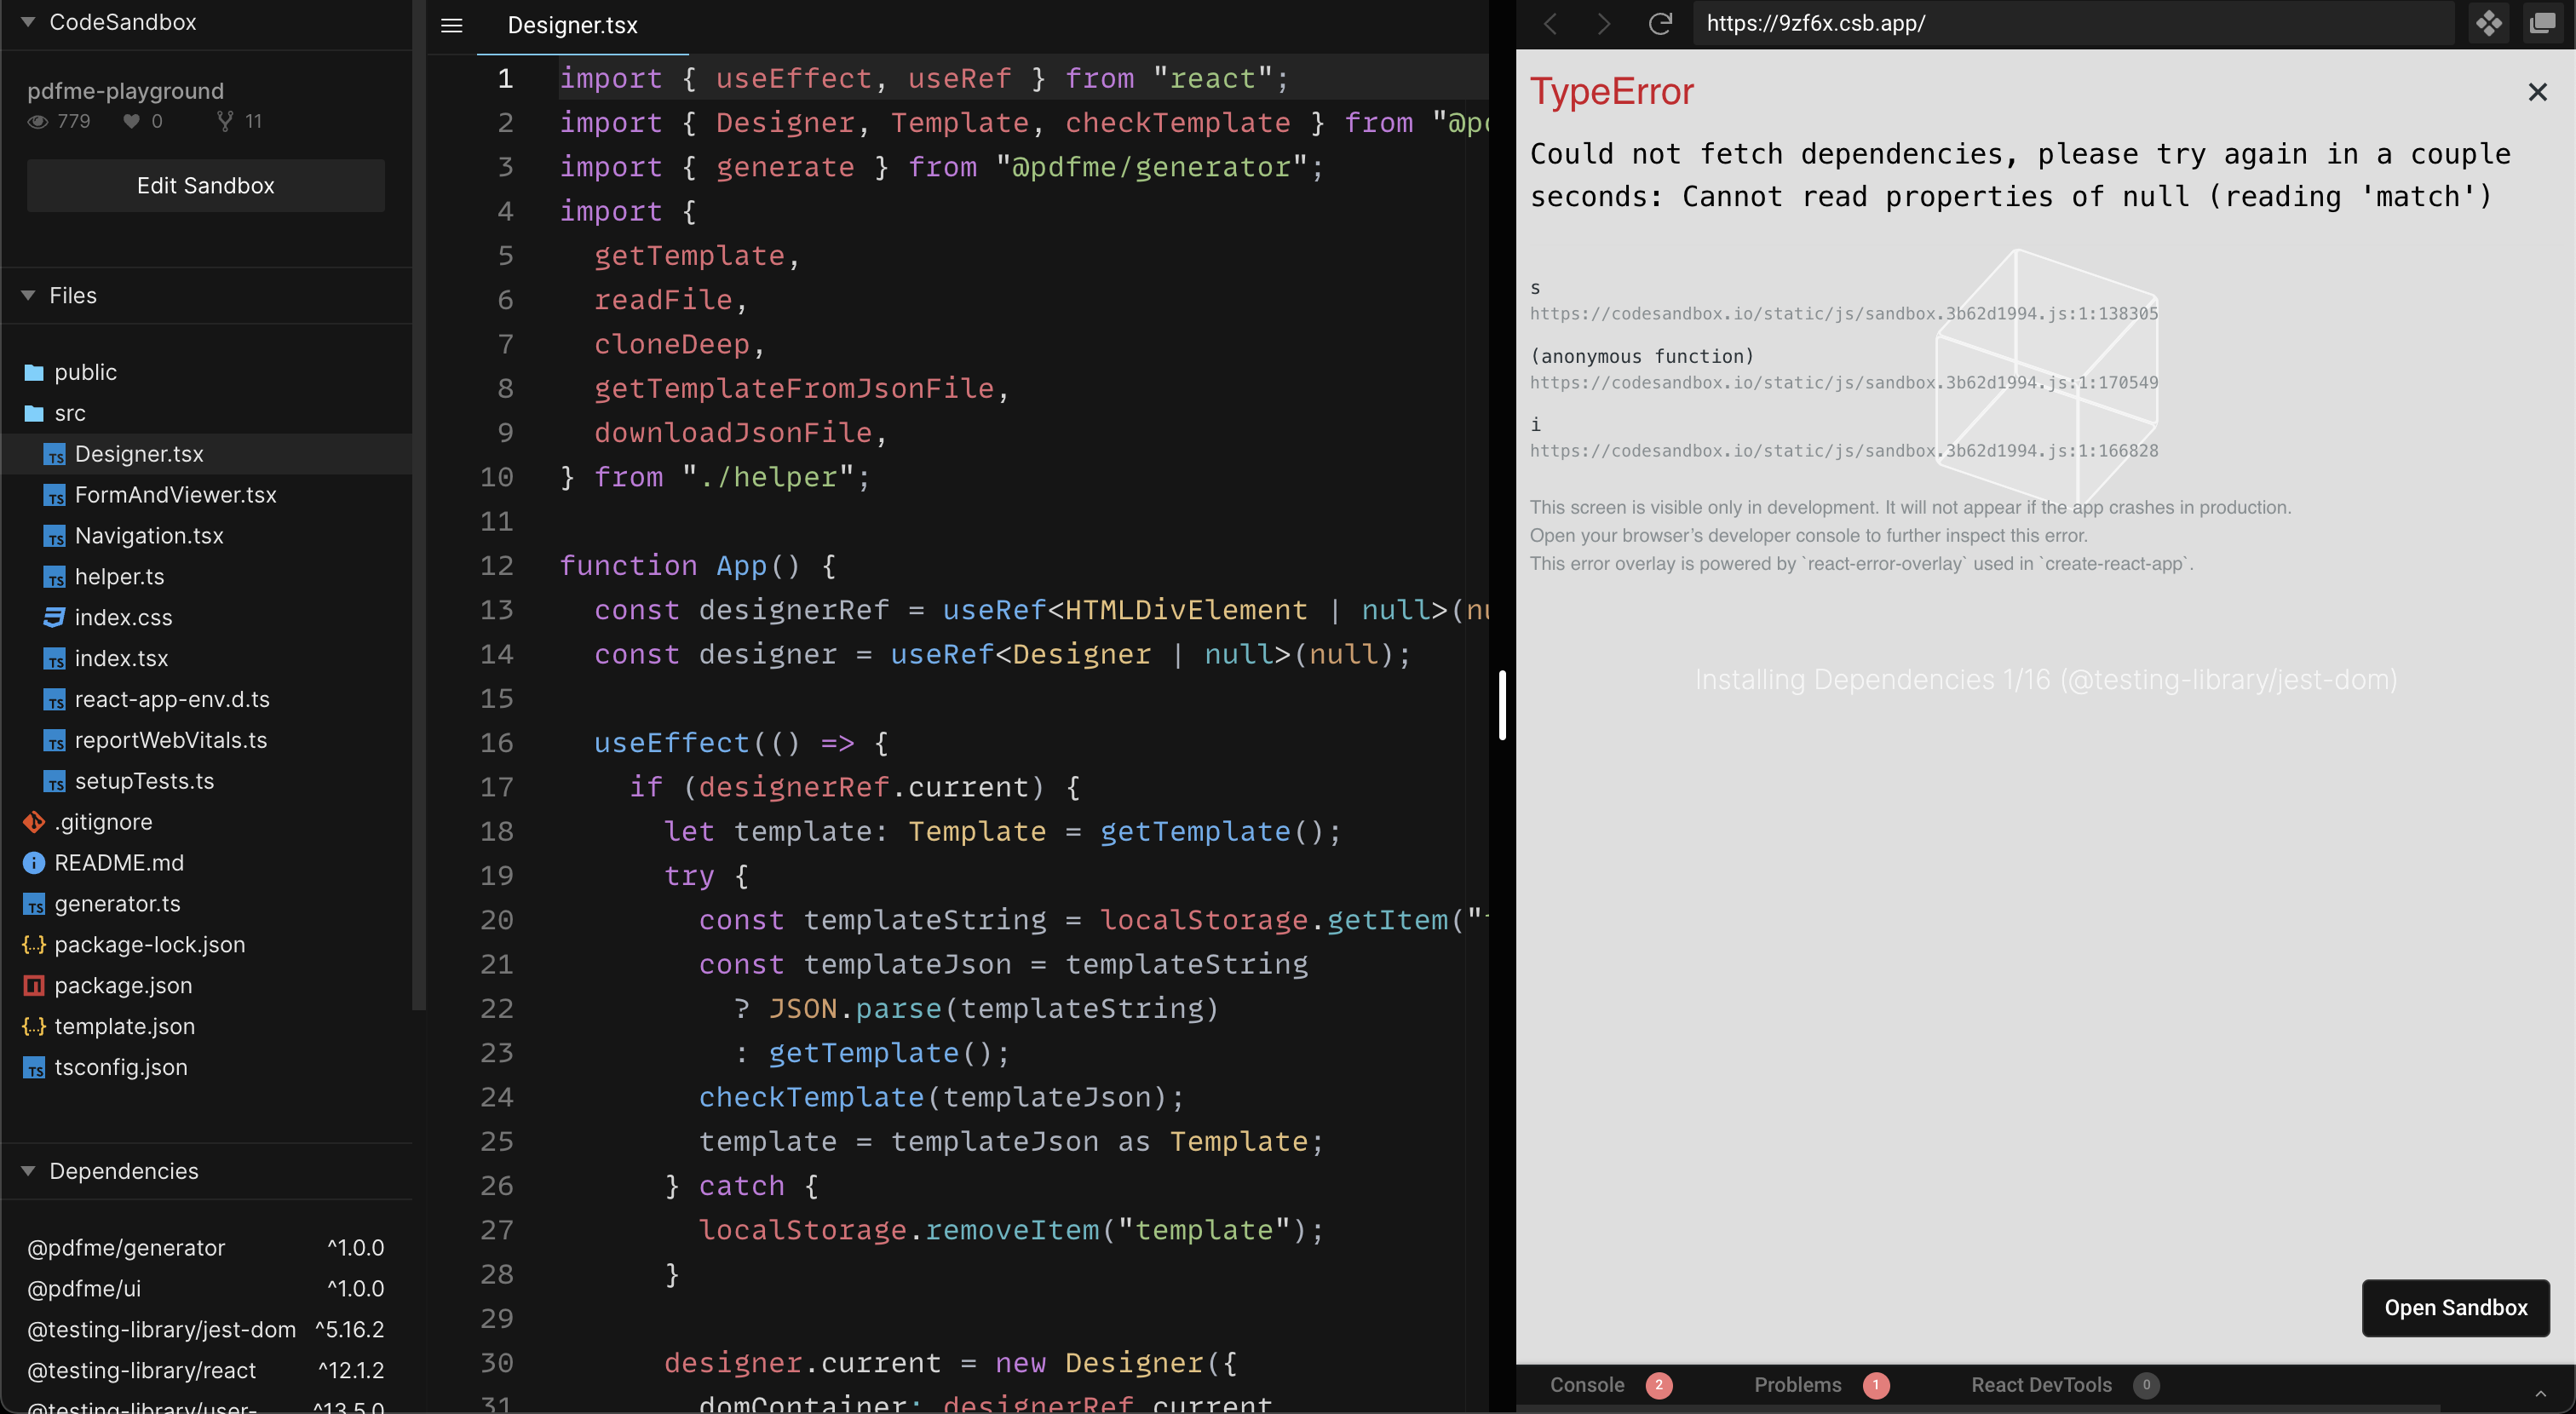
Task: Open index.css file
Action: pos(206,618)
